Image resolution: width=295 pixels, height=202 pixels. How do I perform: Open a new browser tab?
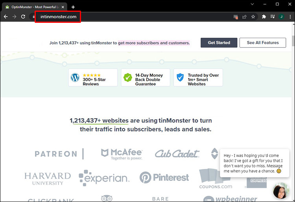tap(73, 7)
